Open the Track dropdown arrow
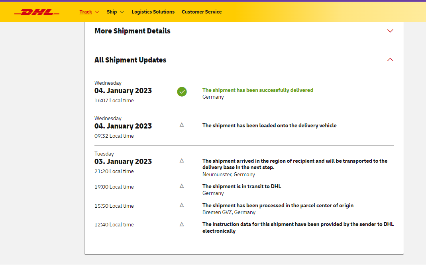The width and height of the screenshot is (426, 265). click(97, 12)
